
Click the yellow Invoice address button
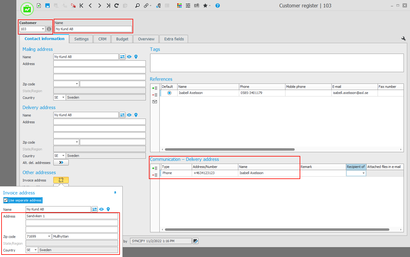(x=61, y=180)
